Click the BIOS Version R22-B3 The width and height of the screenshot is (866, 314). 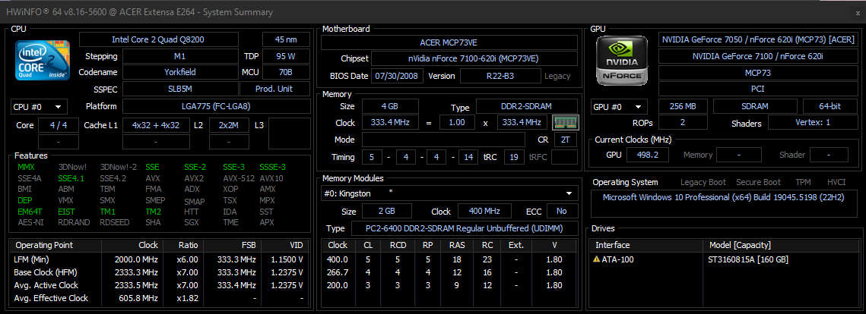pyautogui.click(x=500, y=76)
